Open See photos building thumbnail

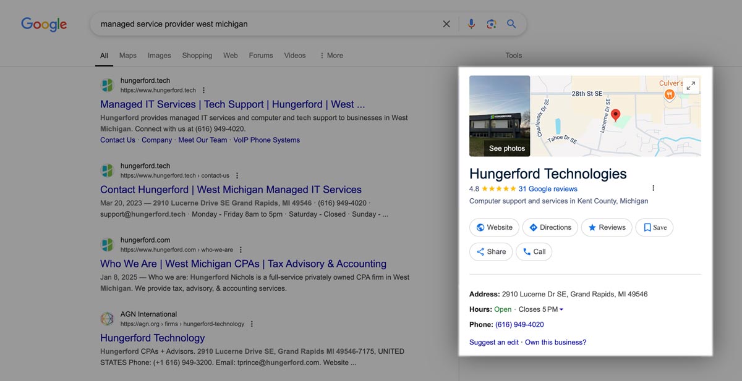[500, 116]
